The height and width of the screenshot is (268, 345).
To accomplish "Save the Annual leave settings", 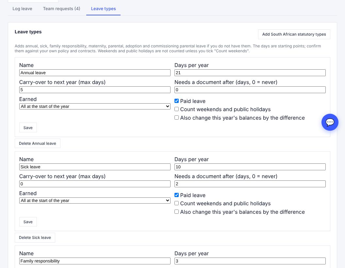I will (x=28, y=127).
